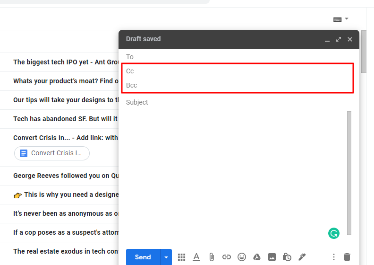Open 'Whats your product's moat?' email
This screenshot has height=265, width=374.
pyautogui.click(x=59, y=81)
